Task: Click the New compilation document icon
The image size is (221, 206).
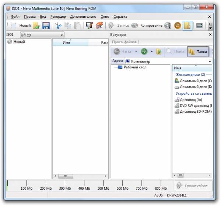Action: [x=14, y=26]
